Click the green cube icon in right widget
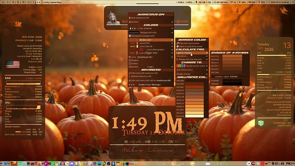Image resolution: width=295 pixels, height=166 pixels. pos(261,123)
